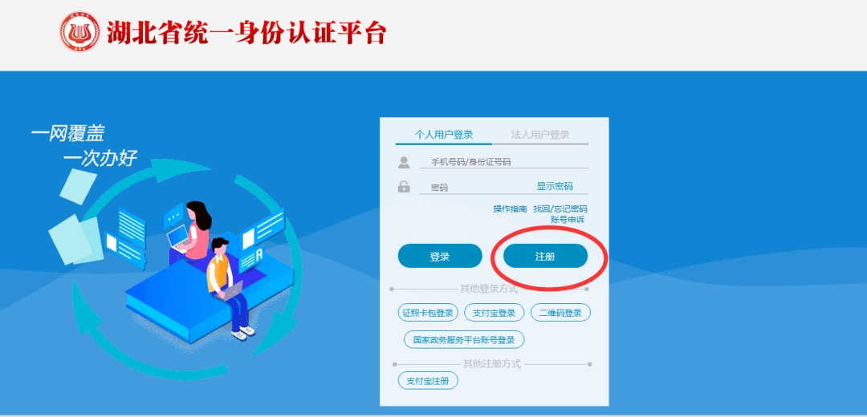This screenshot has height=417, width=867.
Task: Click the chat bubble above the woman
Action: (173, 214)
